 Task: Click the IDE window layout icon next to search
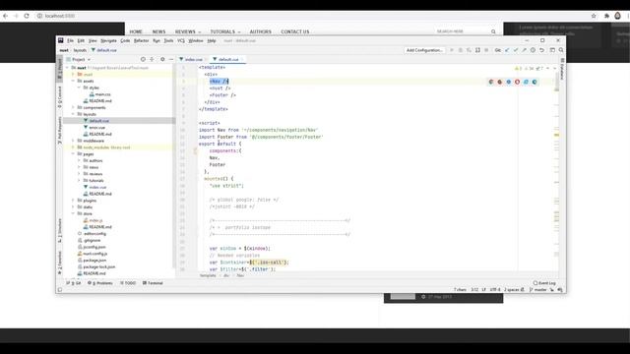tap(552, 50)
